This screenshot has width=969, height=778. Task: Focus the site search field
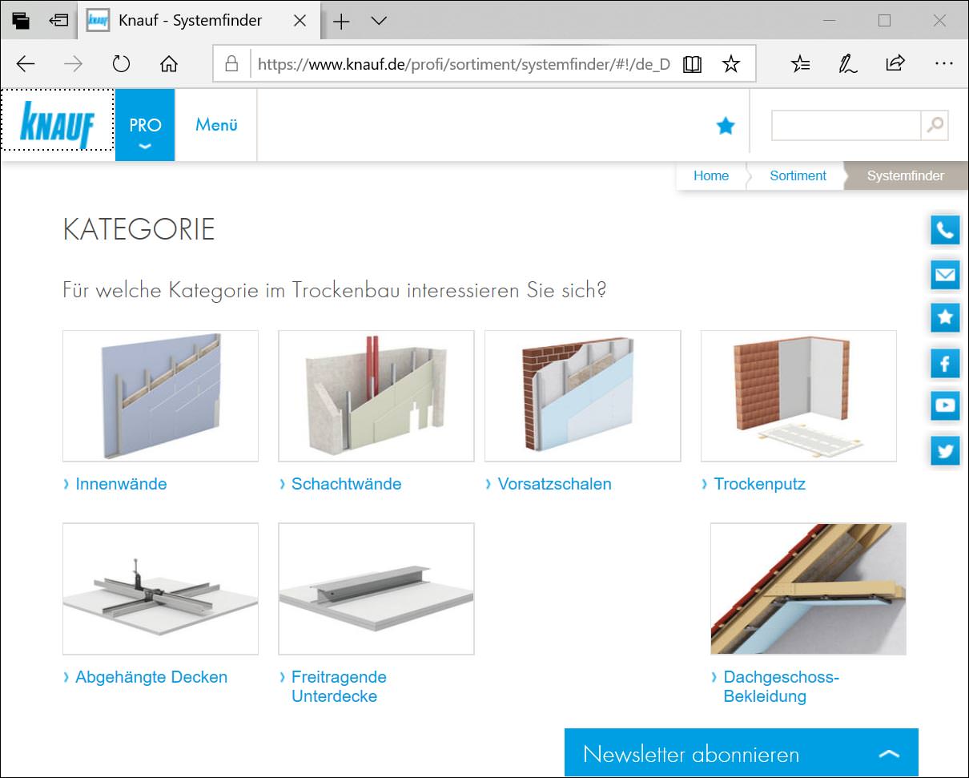[846, 126]
